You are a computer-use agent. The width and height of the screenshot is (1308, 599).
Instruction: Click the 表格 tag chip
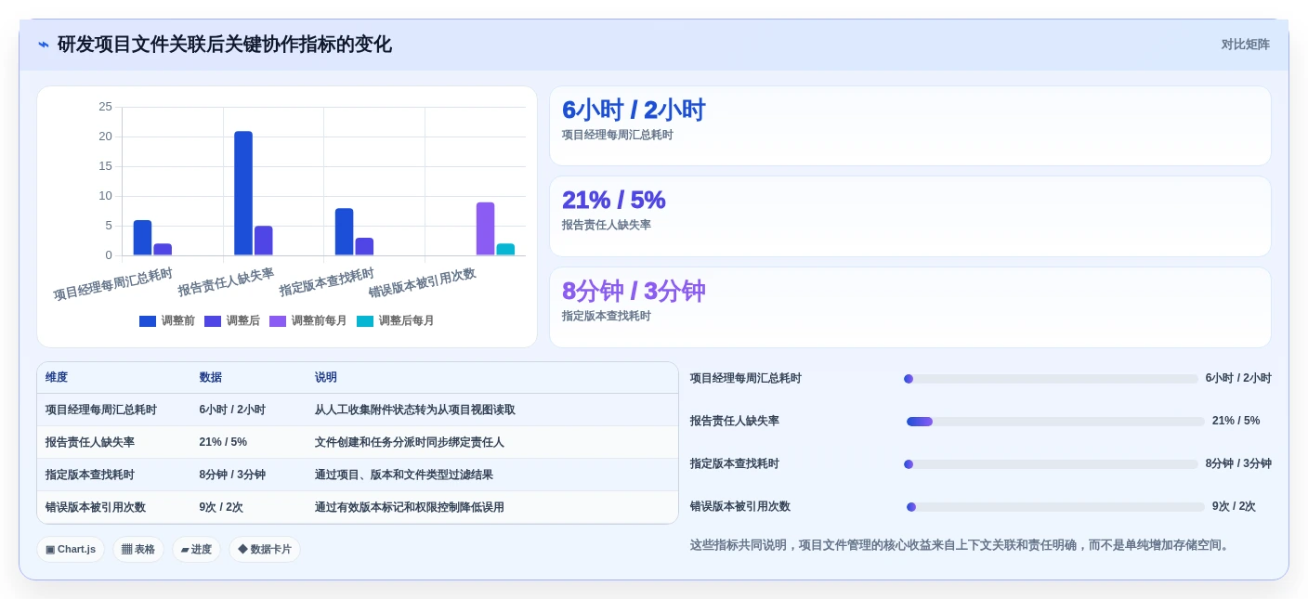(138, 549)
